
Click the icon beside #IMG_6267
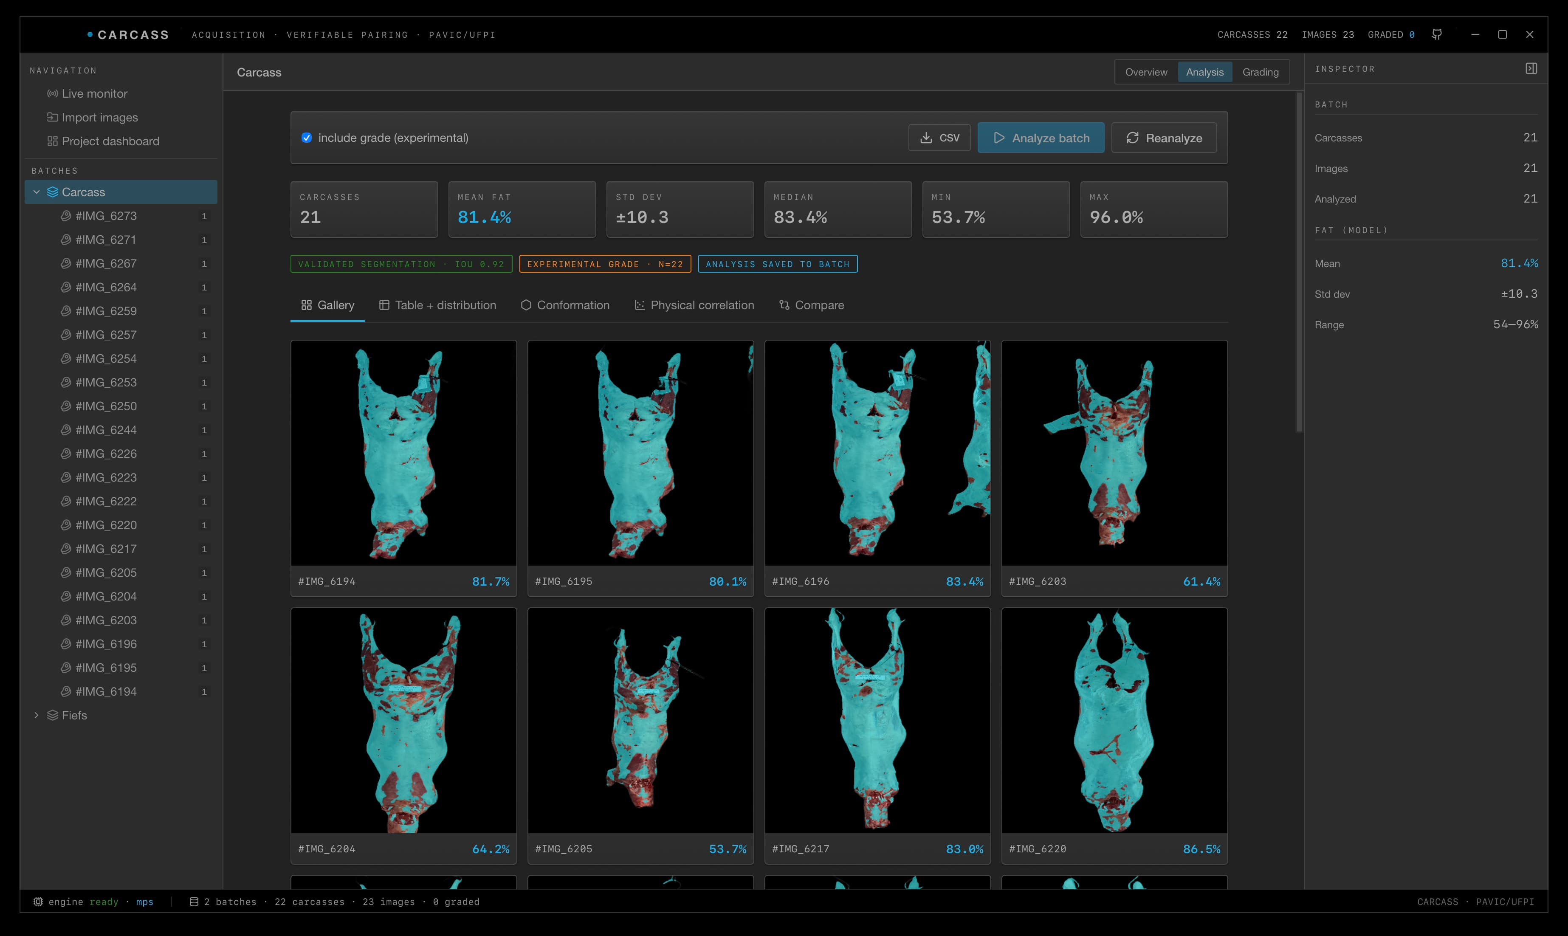point(65,264)
